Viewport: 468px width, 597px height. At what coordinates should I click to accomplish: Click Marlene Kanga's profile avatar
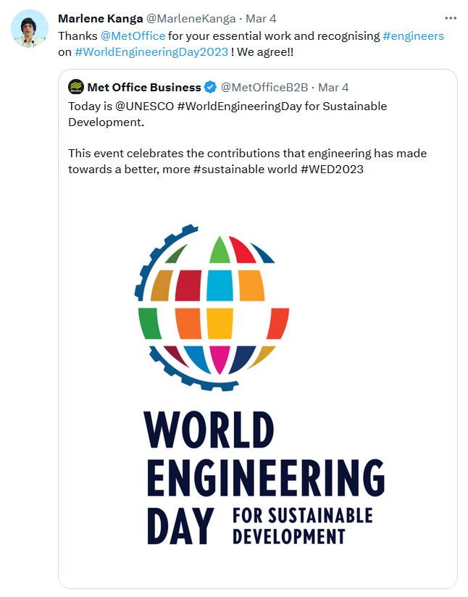(29, 29)
